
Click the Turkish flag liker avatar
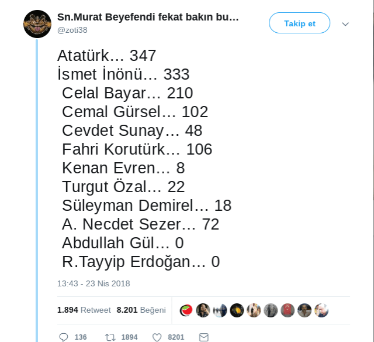click(x=288, y=310)
